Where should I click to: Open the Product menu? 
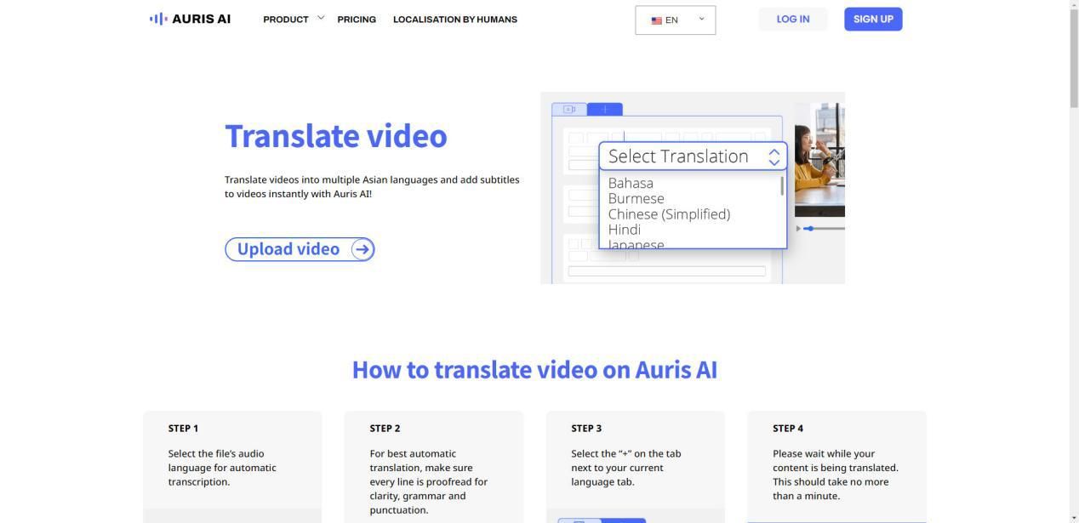286,20
